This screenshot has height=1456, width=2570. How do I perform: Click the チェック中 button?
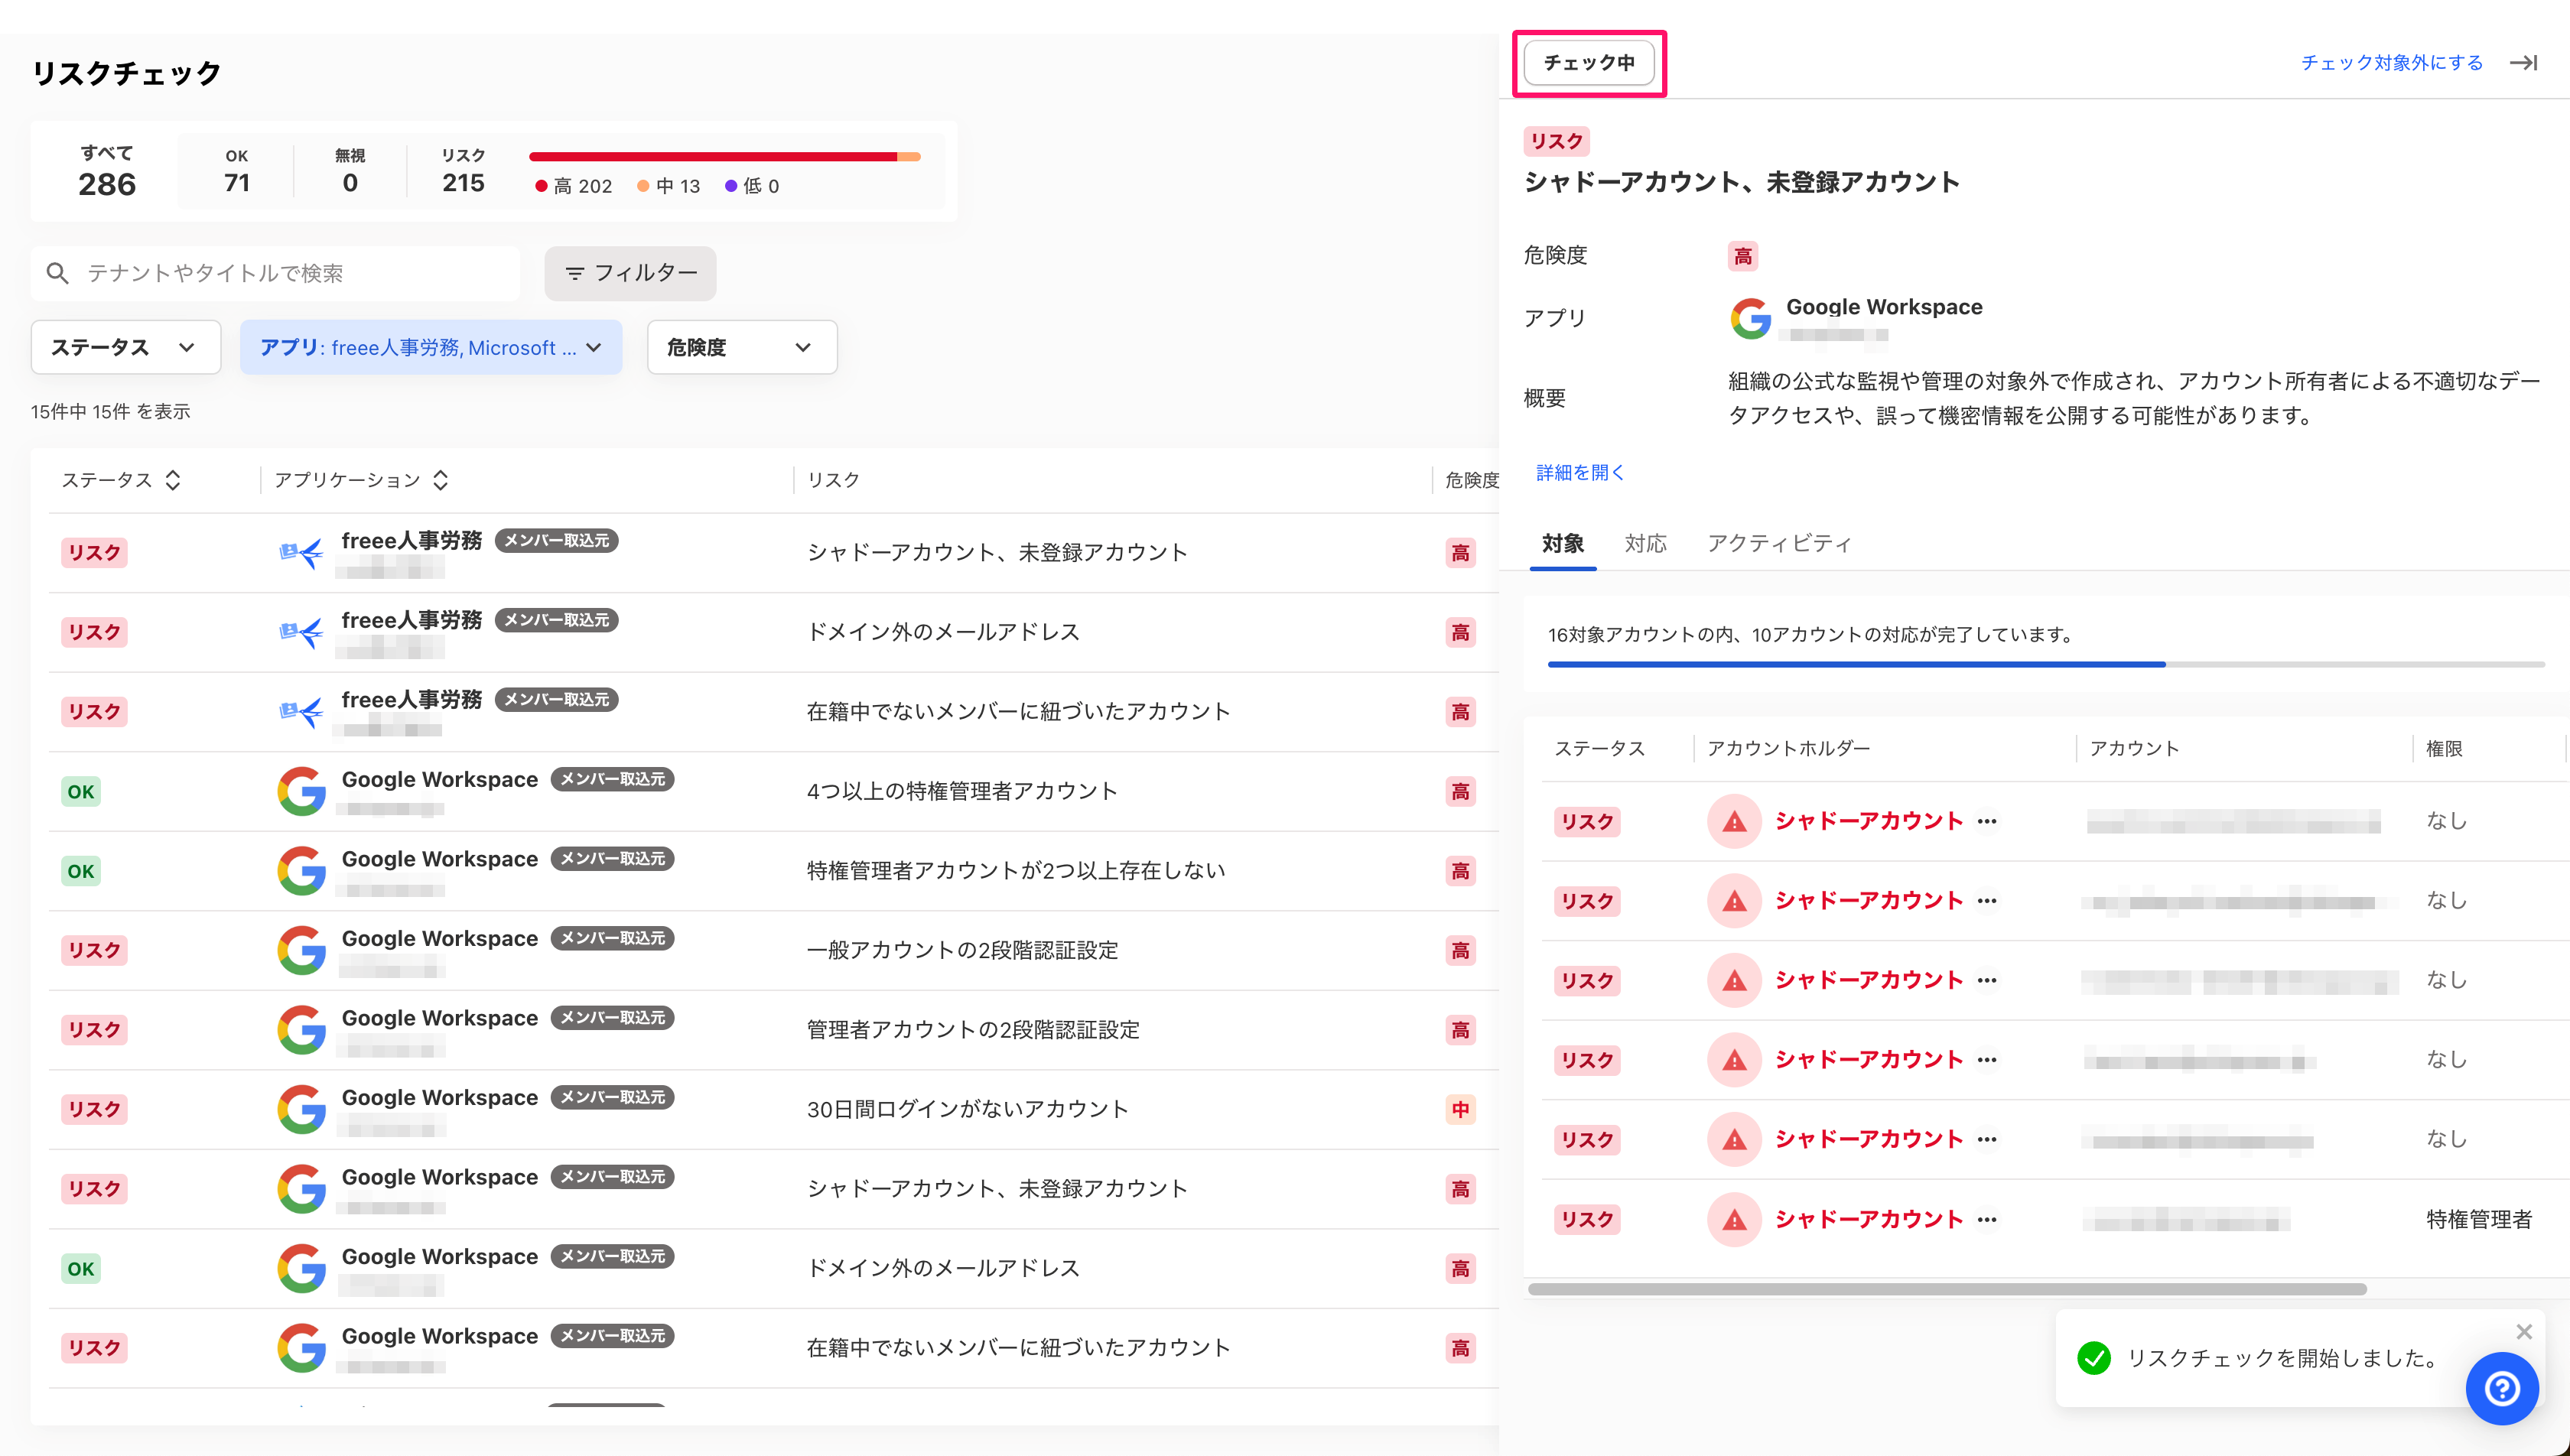coord(1589,63)
